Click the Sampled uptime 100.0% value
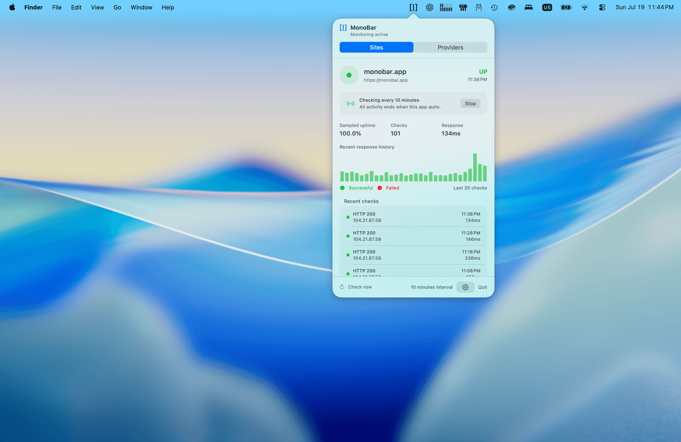 point(350,134)
